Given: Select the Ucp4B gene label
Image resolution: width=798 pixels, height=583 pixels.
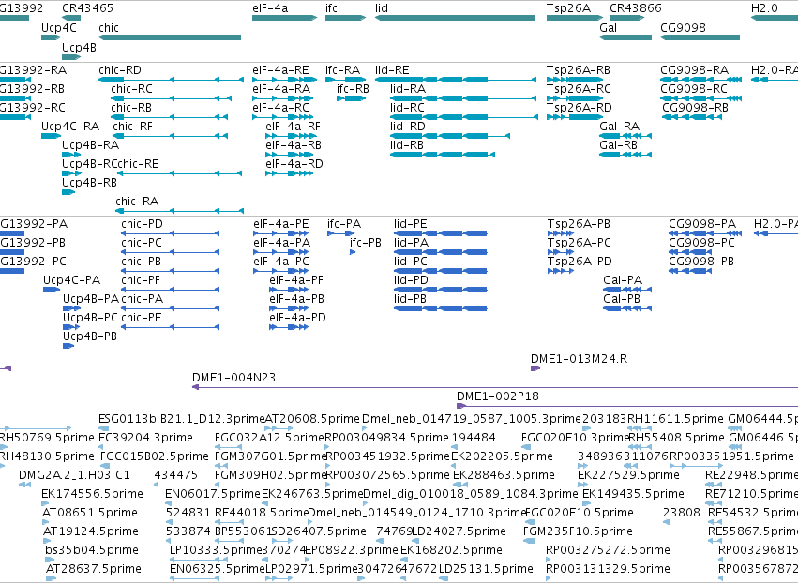Looking at the screenshot, I should [x=79, y=47].
